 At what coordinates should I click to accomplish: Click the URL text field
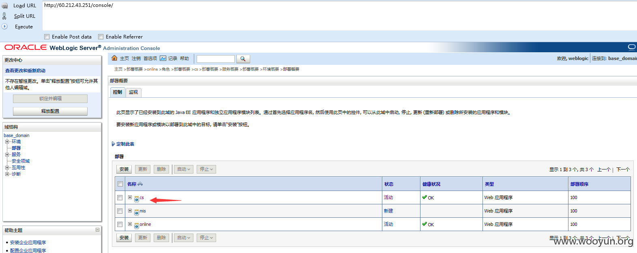click(339, 15)
